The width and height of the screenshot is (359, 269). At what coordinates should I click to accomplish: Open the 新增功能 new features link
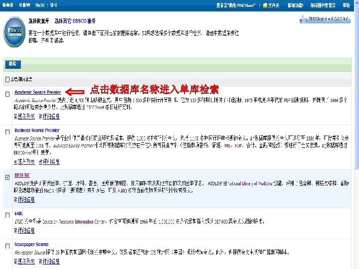tap(295, 5)
